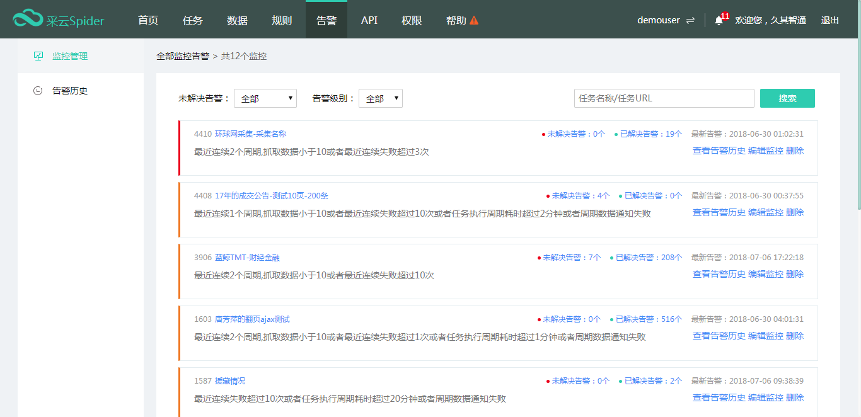861x417 pixels.
Task: Open the 首页 menu
Action: (x=148, y=20)
